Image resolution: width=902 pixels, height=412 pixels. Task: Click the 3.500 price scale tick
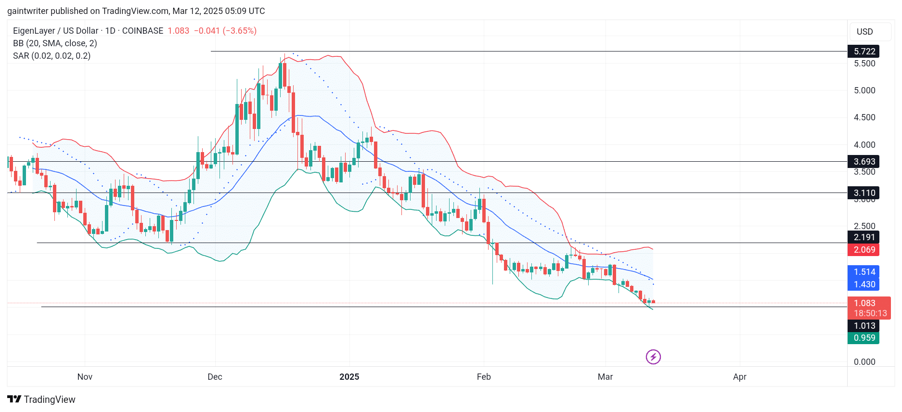[x=864, y=172]
